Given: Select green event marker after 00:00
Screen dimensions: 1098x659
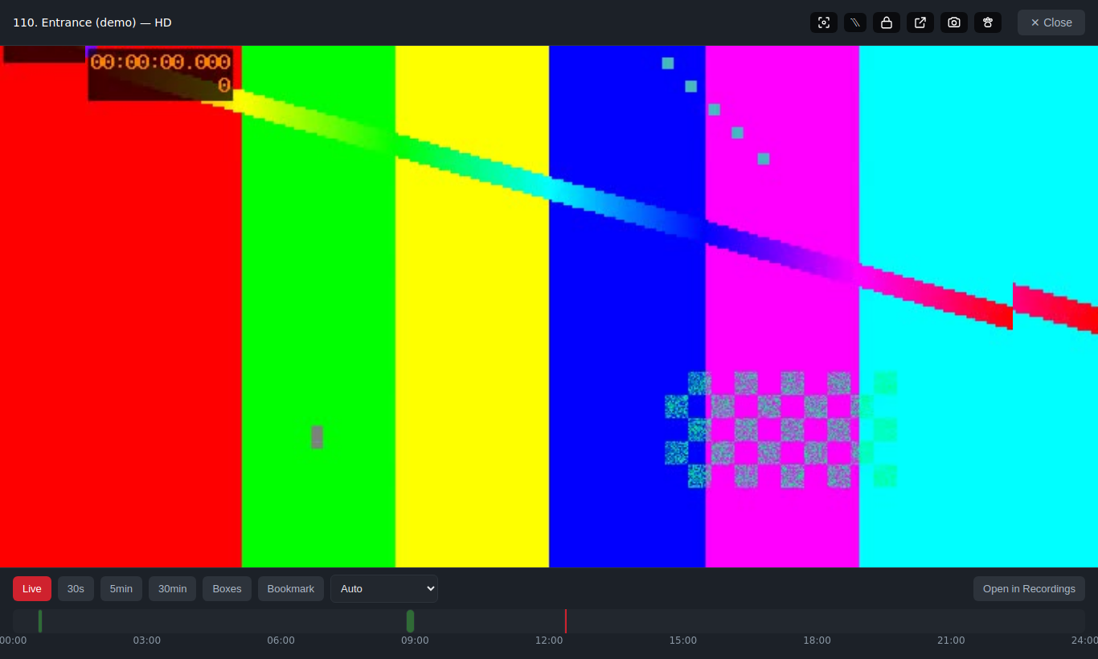Looking at the screenshot, I should (x=40, y=621).
